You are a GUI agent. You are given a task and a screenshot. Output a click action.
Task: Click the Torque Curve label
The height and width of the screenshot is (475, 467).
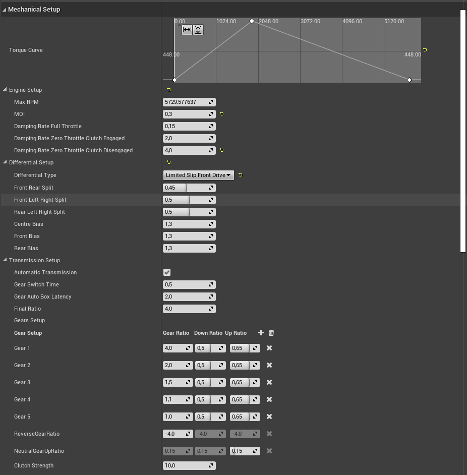click(26, 50)
